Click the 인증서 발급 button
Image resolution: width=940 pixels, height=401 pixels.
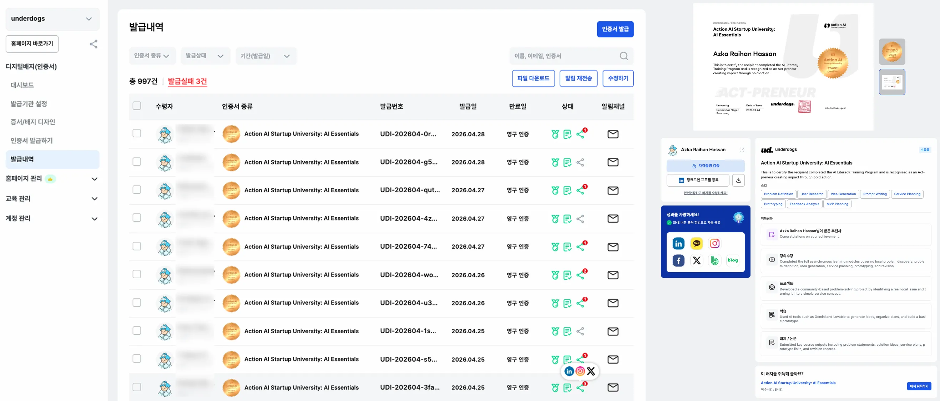[615, 29]
